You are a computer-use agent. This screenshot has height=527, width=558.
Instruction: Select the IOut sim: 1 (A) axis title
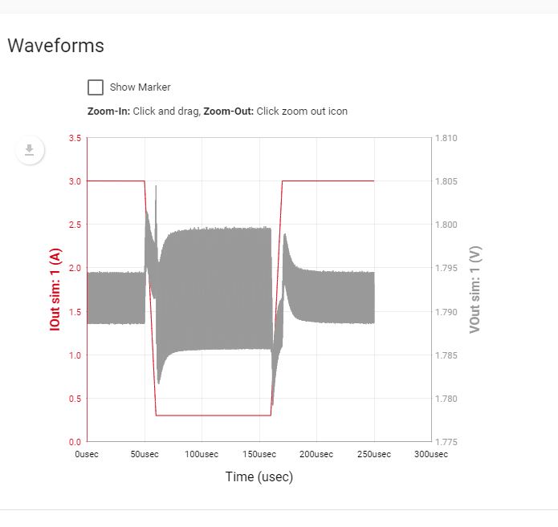pos(55,290)
